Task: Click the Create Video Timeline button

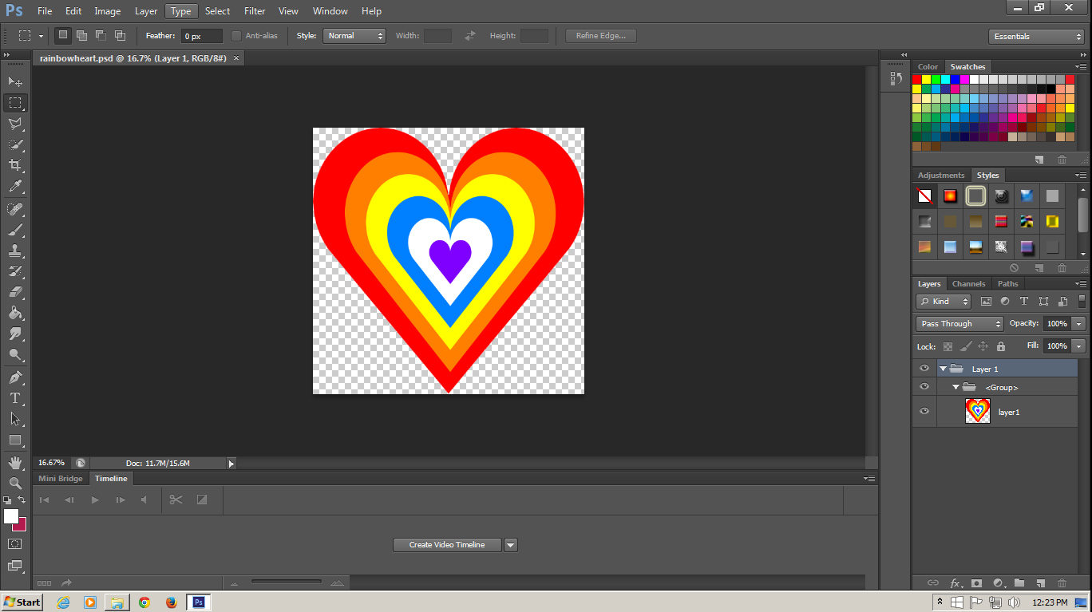Action: click(447, 544)
